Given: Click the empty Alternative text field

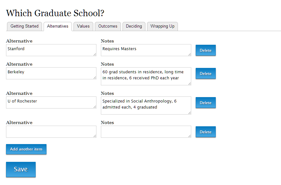Looking at the screenshot, I should (x=51, y=132).
